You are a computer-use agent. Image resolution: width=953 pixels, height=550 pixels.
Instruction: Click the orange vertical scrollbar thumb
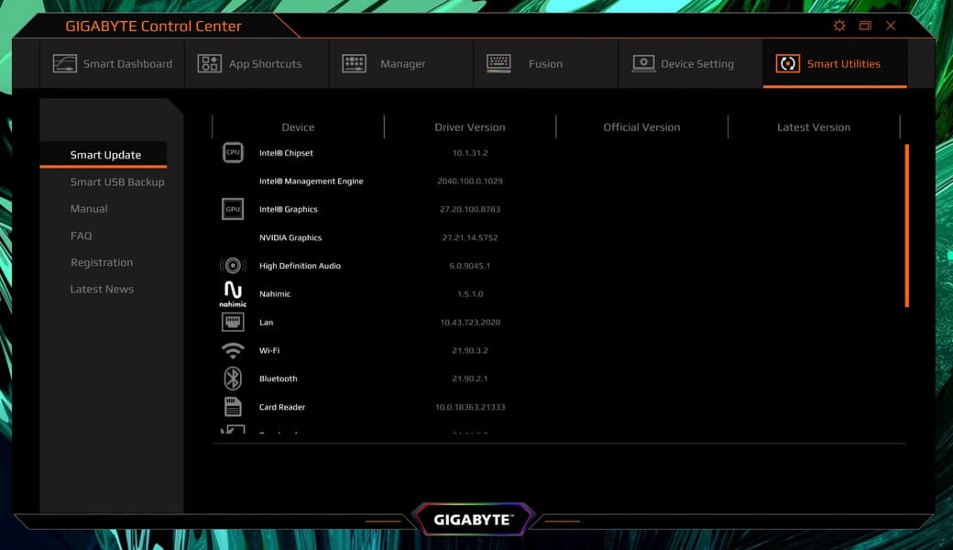coord(907,225)
